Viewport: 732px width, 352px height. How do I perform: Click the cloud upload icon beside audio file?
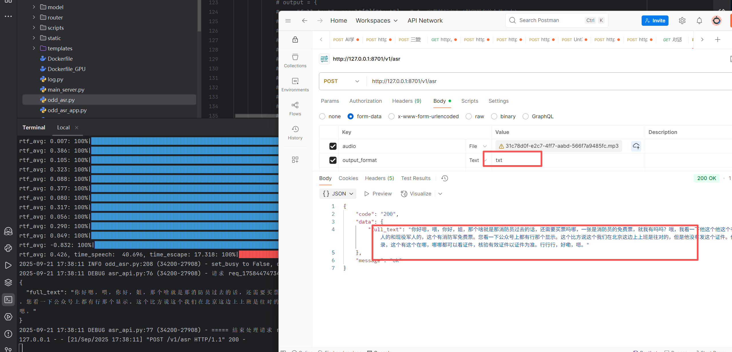click(x=636, y=146)
